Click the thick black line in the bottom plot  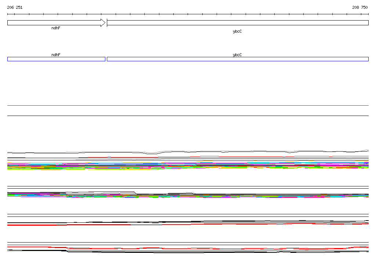[37, 250]
